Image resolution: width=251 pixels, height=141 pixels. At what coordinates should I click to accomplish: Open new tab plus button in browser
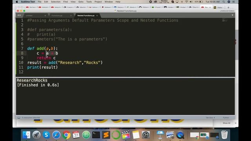click(x=228, y=7)
